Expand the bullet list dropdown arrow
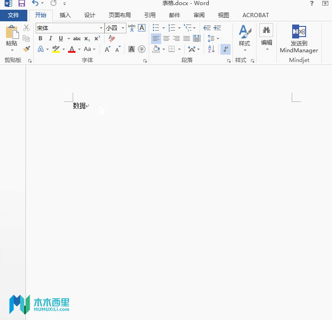Screen dimensions: 332x320 (x=163, y=28)
